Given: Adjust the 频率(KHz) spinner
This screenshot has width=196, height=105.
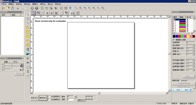Looking at the screenshot, I should pos(194,54).
